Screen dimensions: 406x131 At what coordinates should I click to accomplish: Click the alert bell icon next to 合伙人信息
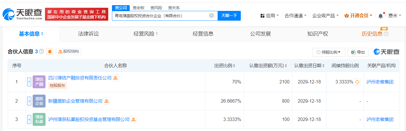[50, 52]
